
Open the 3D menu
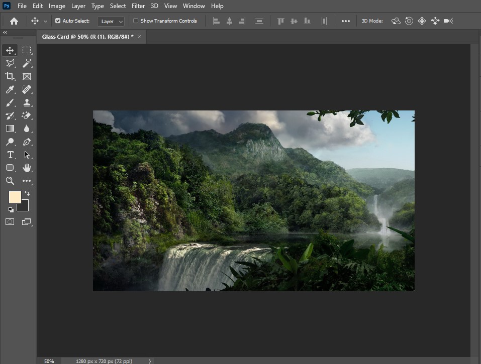pos(154,6)
